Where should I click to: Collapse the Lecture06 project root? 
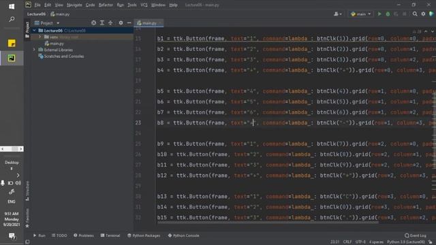point(34,31)
